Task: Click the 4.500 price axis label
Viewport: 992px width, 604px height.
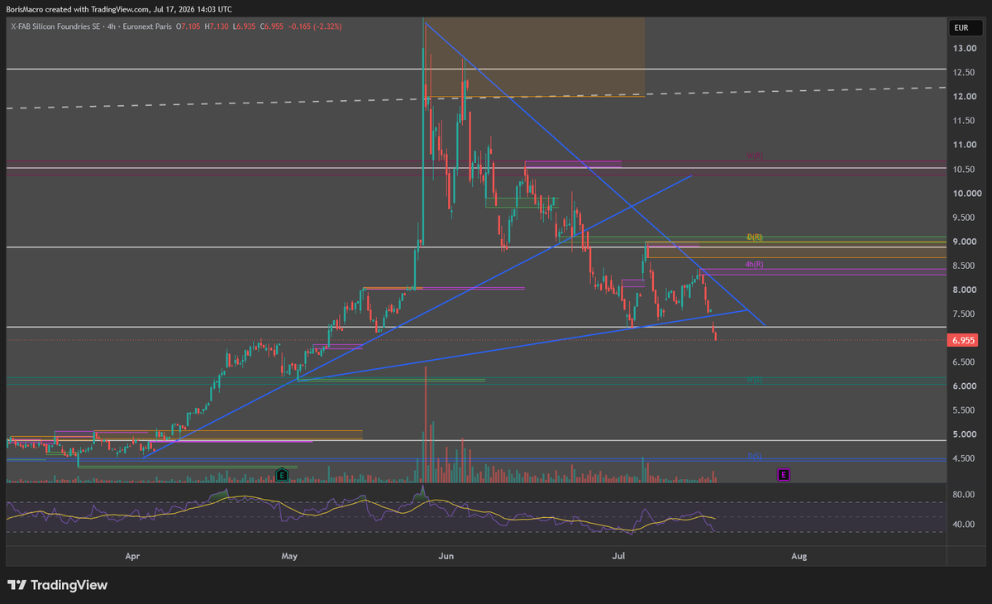Action: tap(966, 458)
